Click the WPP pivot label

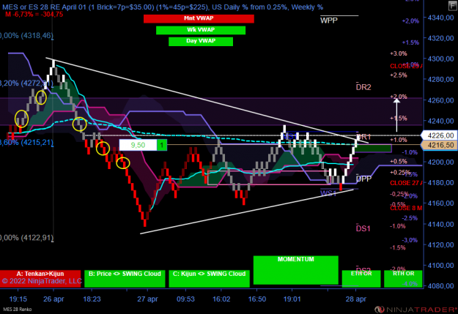tap(328, 20)
